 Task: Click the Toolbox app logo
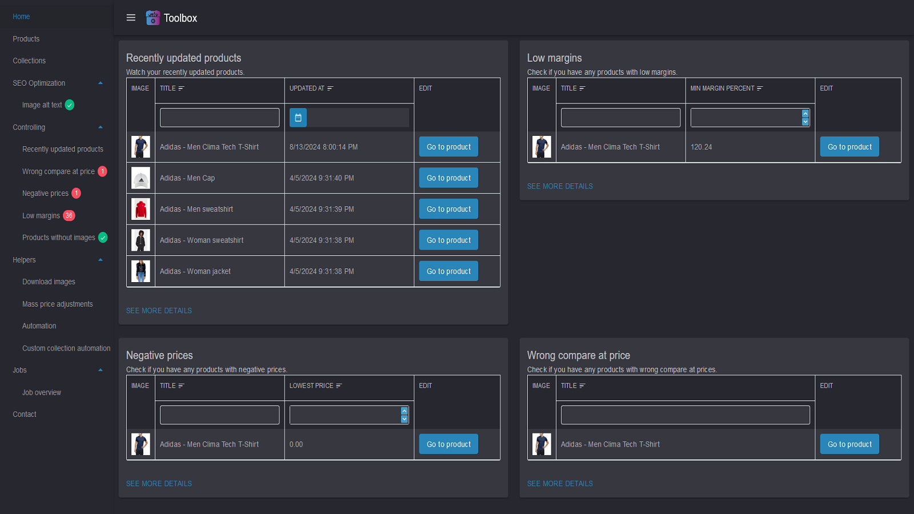153,17
